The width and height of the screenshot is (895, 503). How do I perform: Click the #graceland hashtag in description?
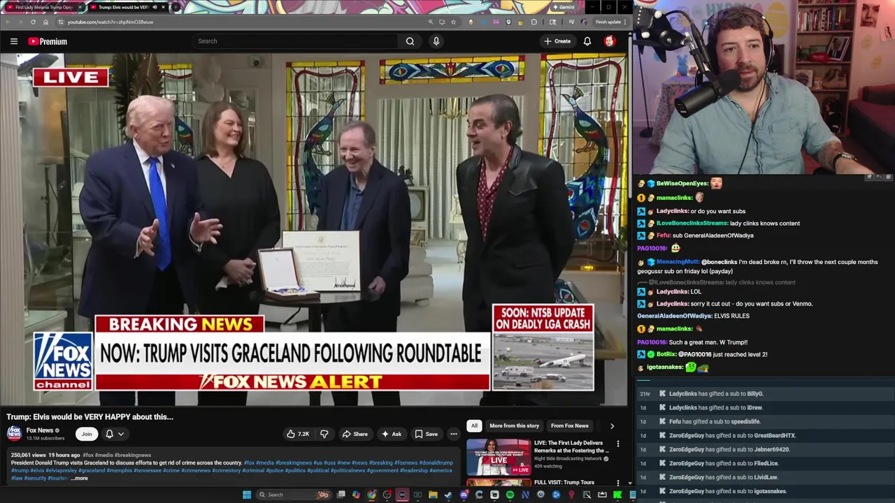click(x=92, y=470)
